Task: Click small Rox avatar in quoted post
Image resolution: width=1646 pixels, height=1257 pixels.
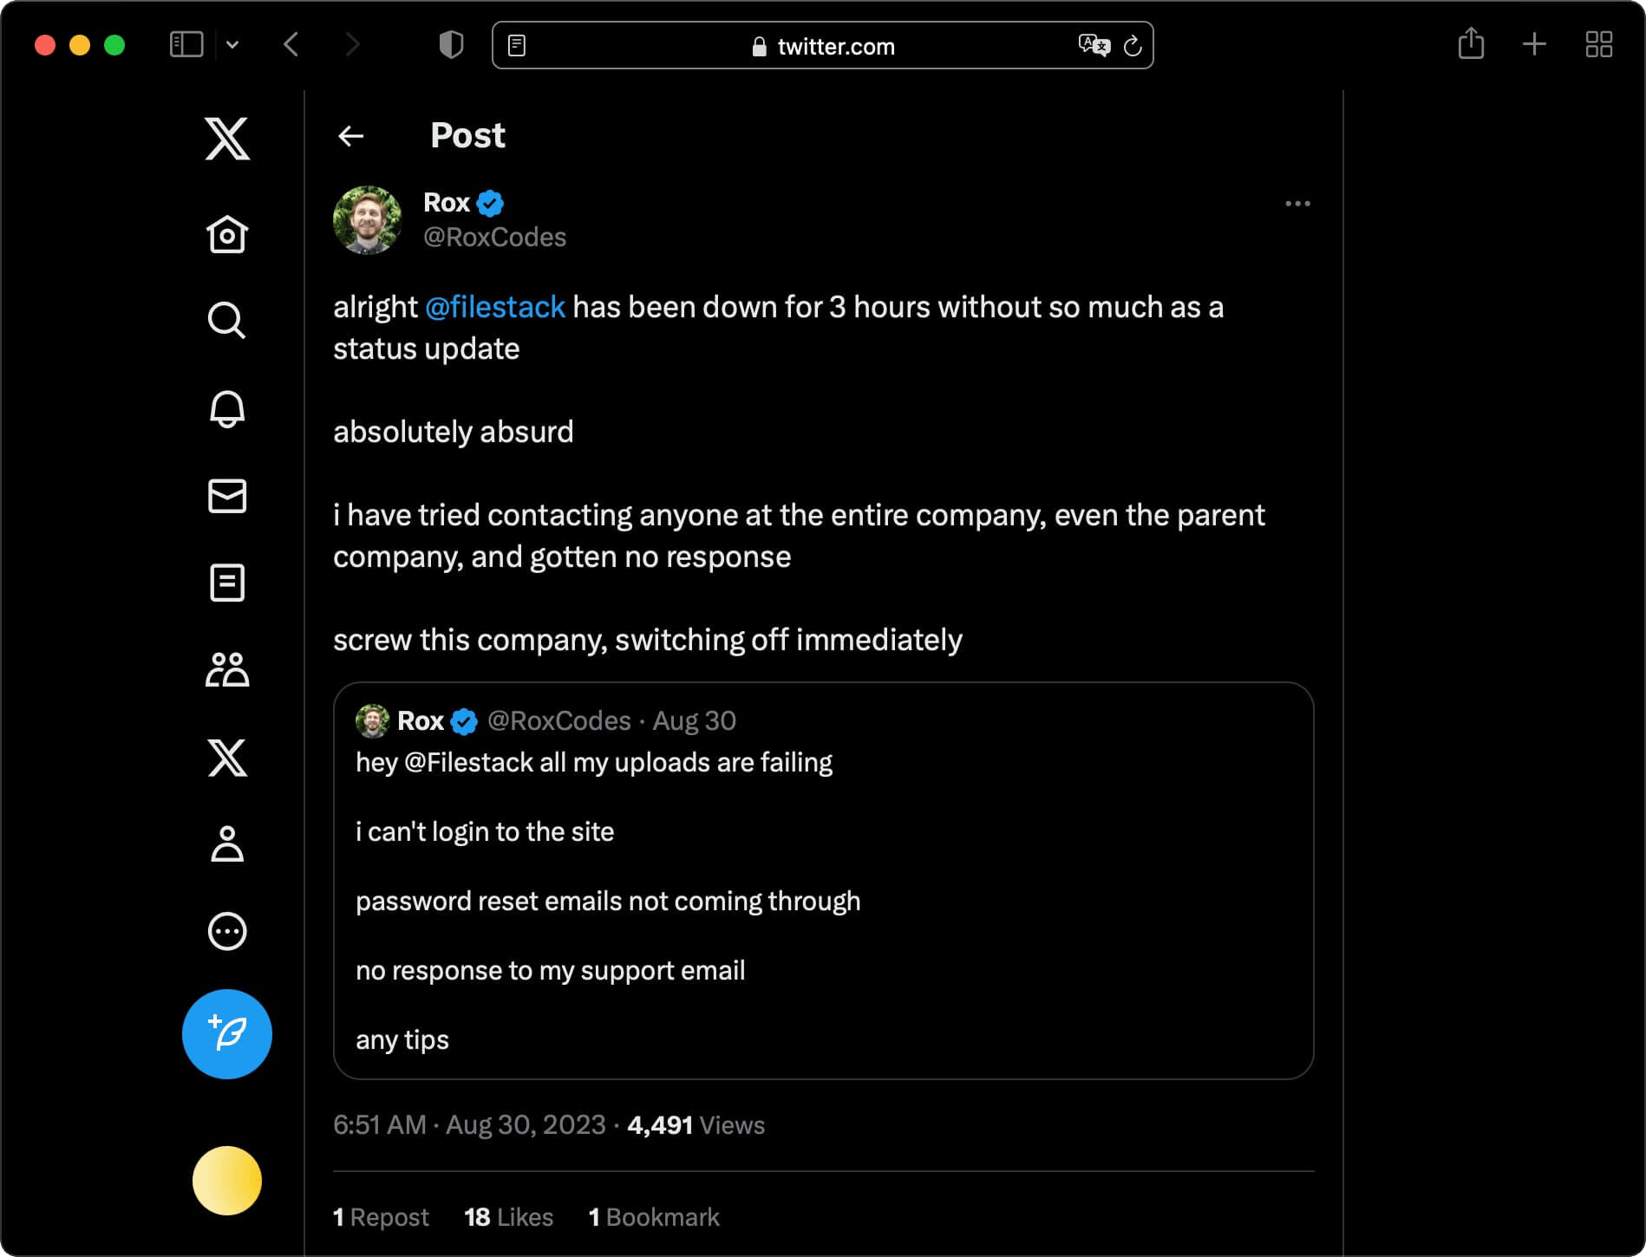Action: pyautogui.click(x=373, y=721)
